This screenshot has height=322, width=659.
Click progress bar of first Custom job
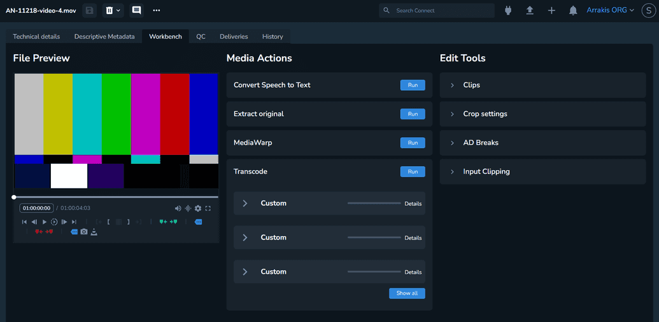click(x=374, y=203)
